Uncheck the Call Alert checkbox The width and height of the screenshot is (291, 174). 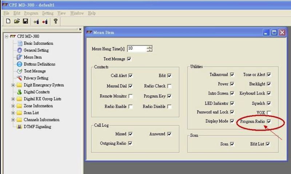click(x=131, y=76)
